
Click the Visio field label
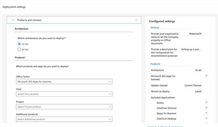point(19,89)
